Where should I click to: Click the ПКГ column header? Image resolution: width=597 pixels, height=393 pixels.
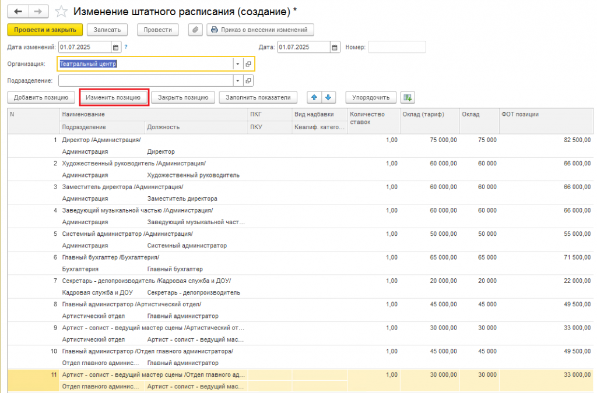click(x=269, y=114)
